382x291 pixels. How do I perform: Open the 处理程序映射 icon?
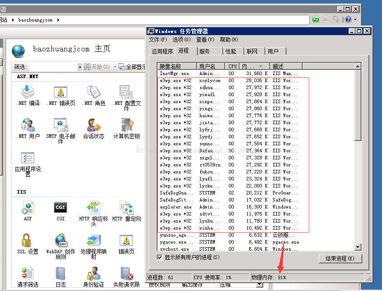(x=93, y=241)
